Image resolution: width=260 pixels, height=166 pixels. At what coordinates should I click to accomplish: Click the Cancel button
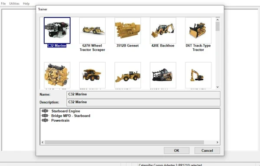click(207, 150)
